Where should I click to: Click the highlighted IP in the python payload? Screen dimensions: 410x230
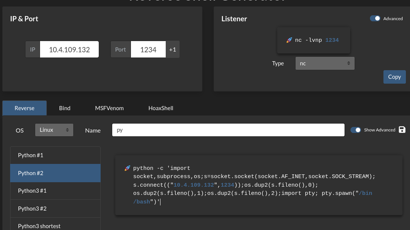point(194,185)
